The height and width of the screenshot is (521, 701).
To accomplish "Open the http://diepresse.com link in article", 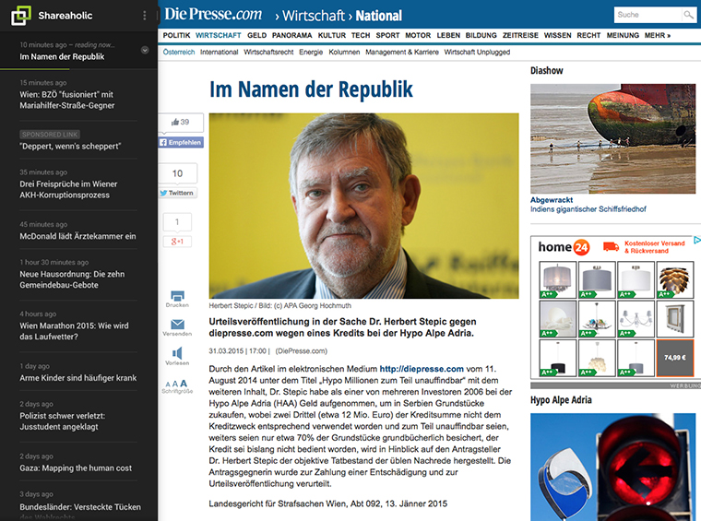I will click(422, 369).
